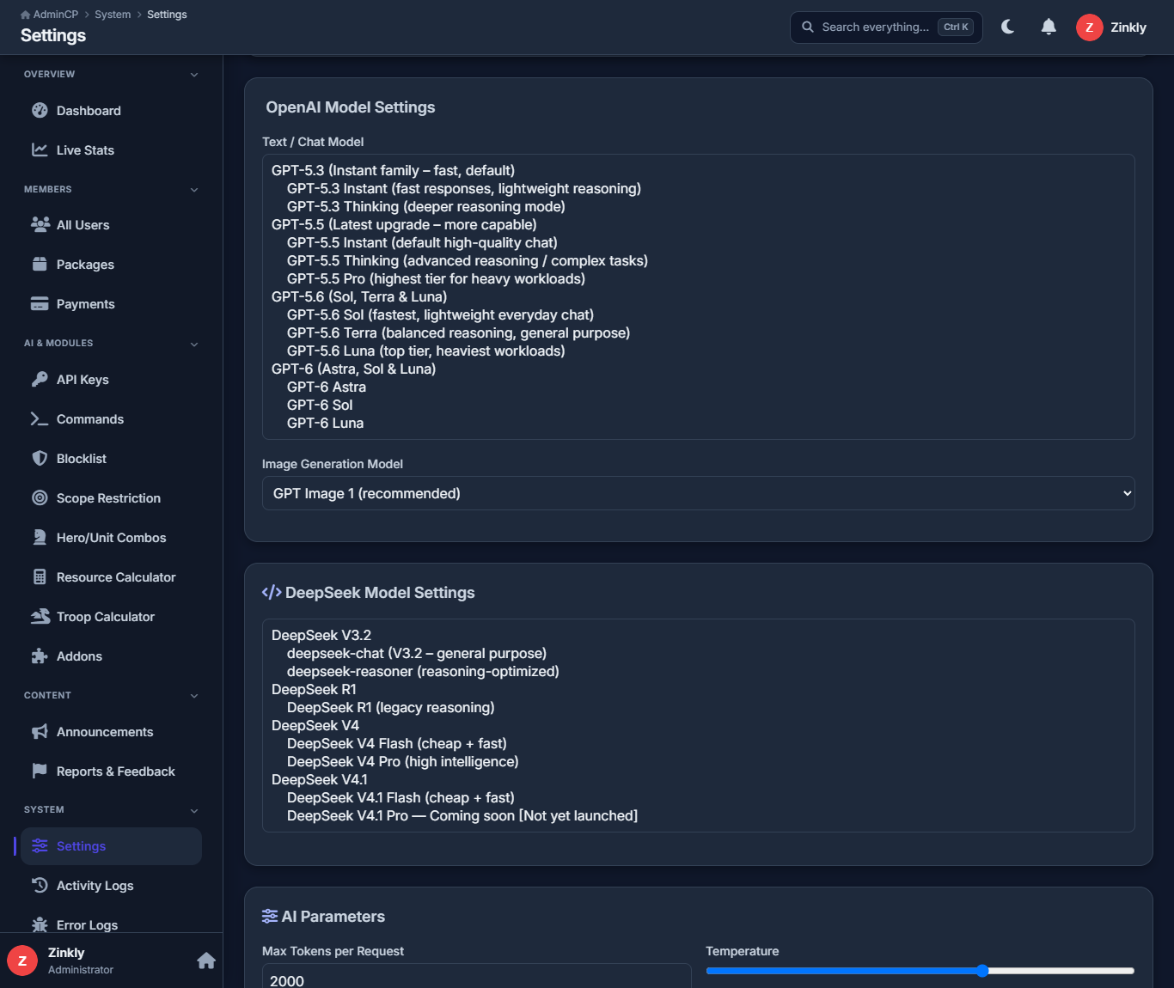The height and width of the screenshot is (988, 1174).
Task: Open Image Generation Model dropdown
Action: pyautogui.click(x=698, y=493)
